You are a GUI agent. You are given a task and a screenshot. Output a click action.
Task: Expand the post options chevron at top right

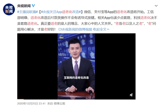pyautogui.click(x=156, y=6)
